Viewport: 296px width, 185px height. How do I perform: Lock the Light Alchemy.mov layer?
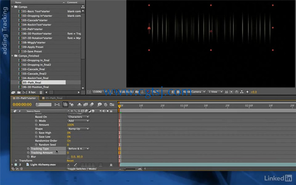(x=111, y=165)
